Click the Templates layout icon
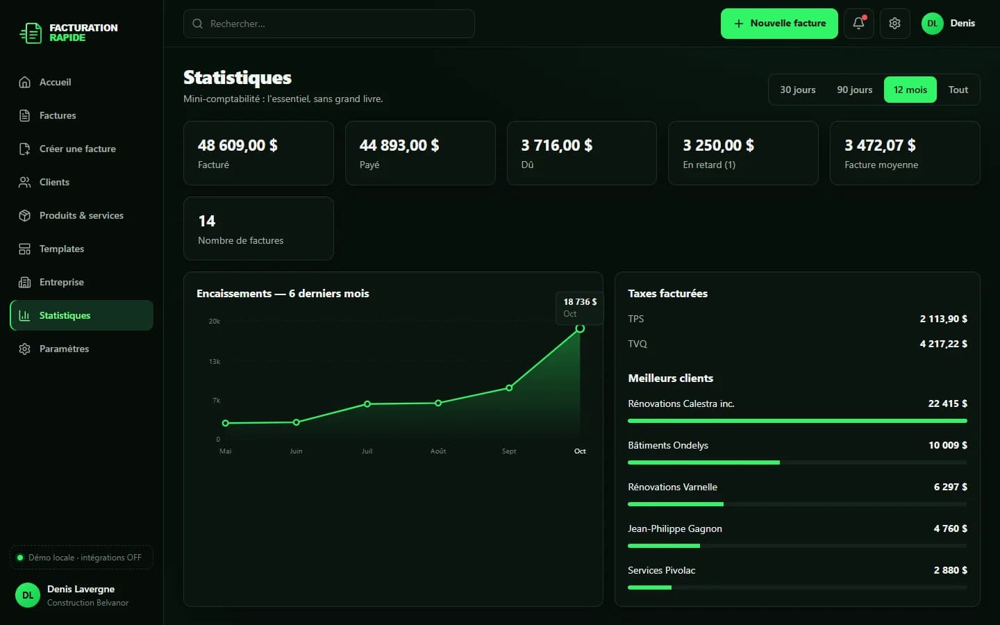 (x=25, y=249)
